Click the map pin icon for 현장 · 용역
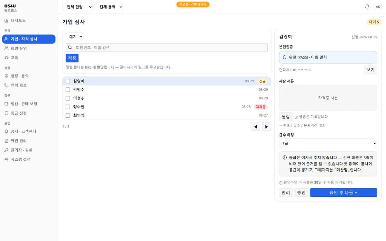Screen dimensions: 386x241 (6, 76)
